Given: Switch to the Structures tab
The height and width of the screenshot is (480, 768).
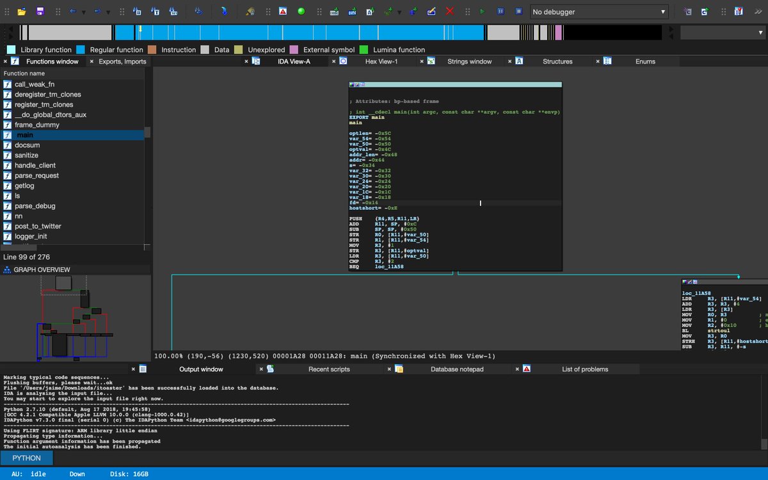Looking at the screenshot, I should (x=557, y=61).
